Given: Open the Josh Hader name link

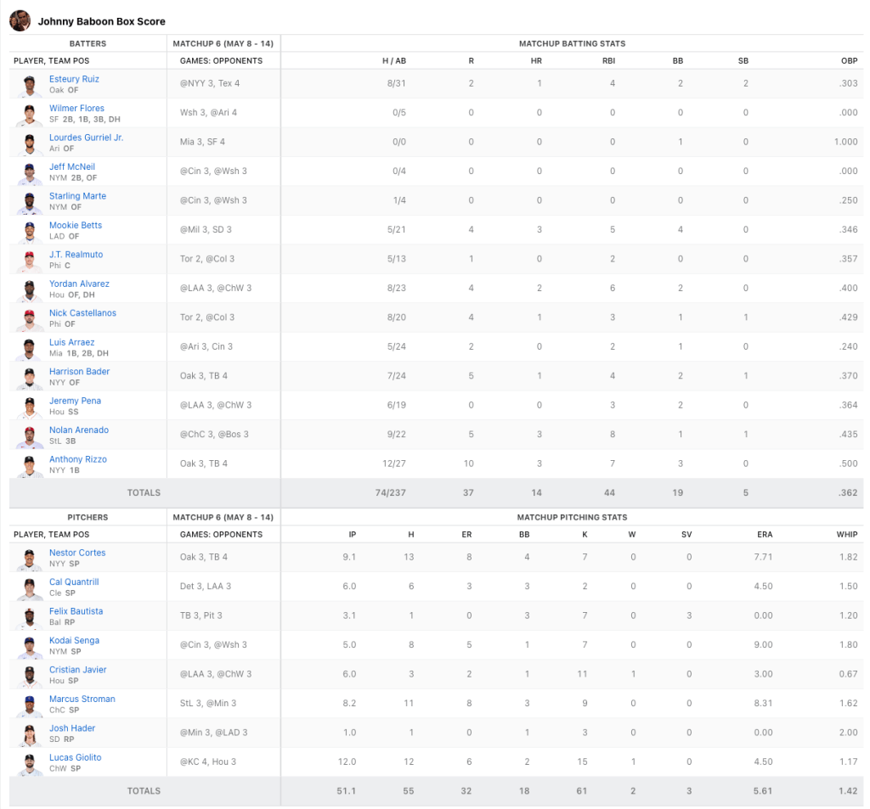Looking at the screenshot, I should pos(72,728).
